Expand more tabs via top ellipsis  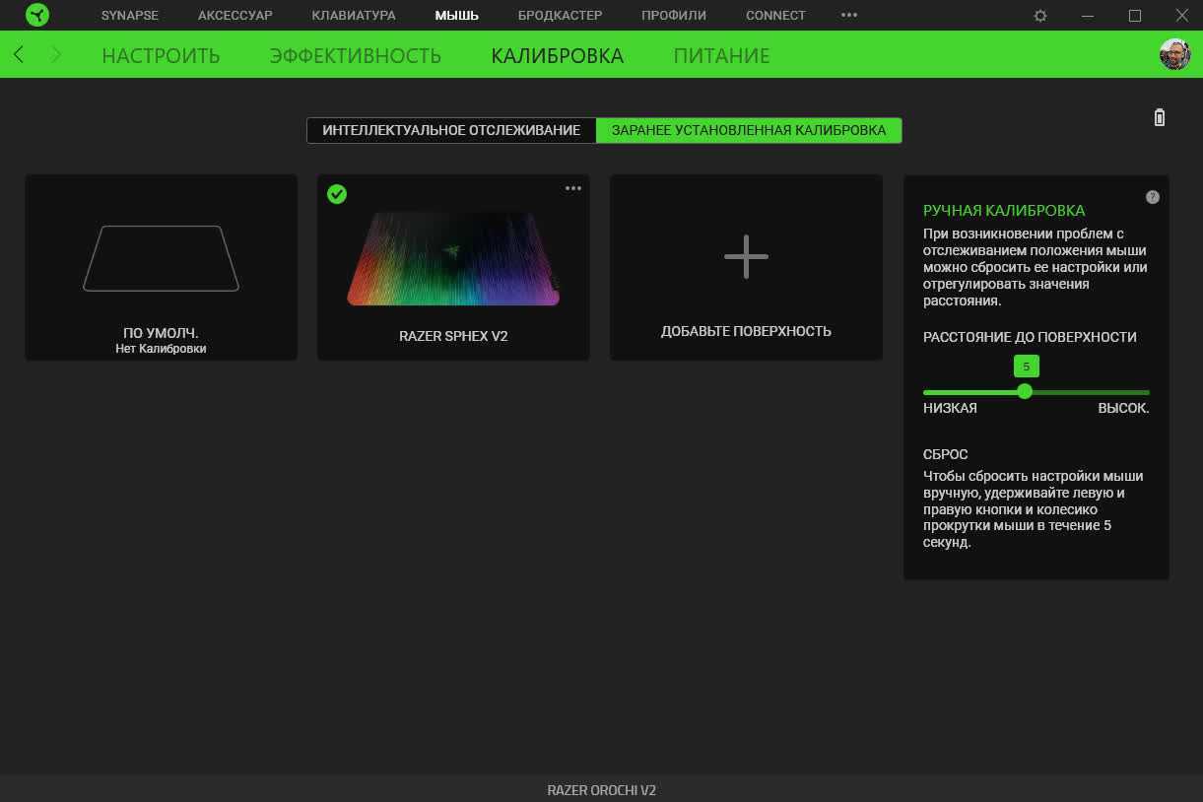point(849,15)
